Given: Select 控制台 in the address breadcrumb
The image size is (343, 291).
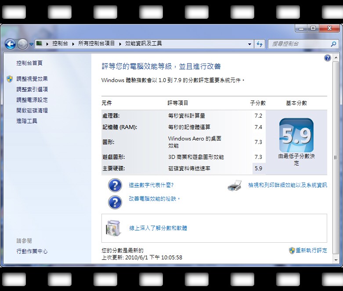Looking at the screenshot, I should [60, 43].
